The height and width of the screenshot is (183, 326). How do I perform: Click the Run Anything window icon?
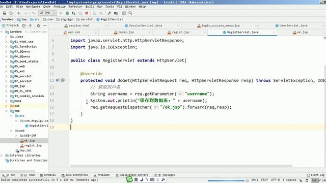coord(124,13)
